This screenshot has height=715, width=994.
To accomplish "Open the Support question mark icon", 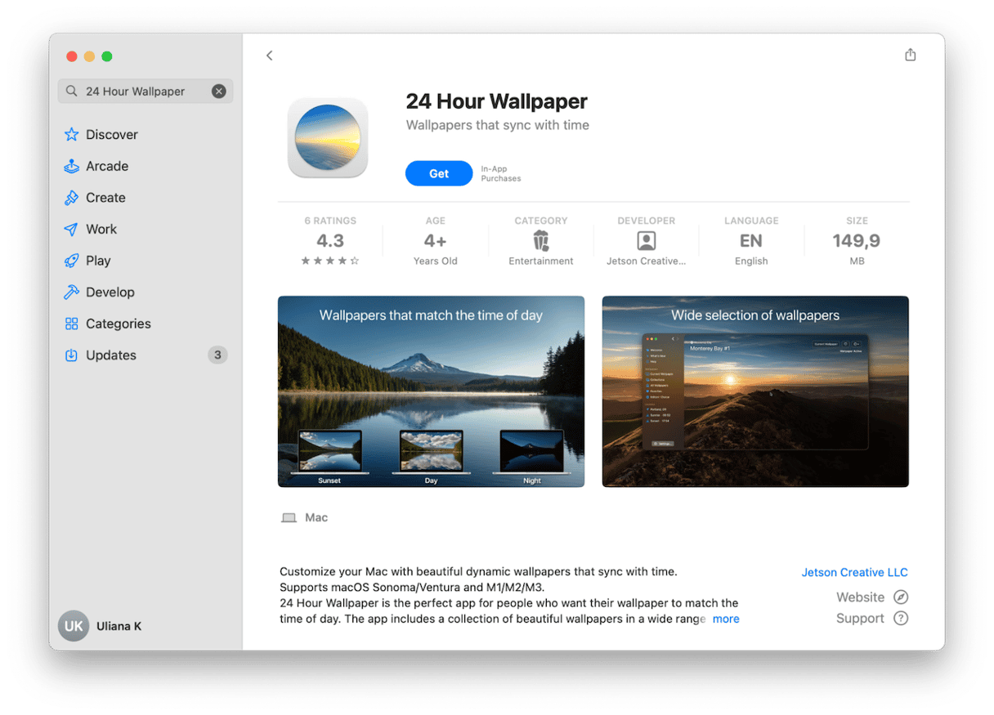I will [901, 619].
